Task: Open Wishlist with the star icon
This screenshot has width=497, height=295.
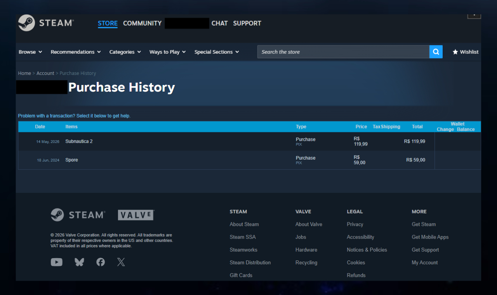Action: (466, 52)
